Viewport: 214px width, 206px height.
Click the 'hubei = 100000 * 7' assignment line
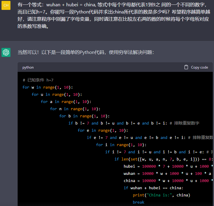(x=167, y=166)
